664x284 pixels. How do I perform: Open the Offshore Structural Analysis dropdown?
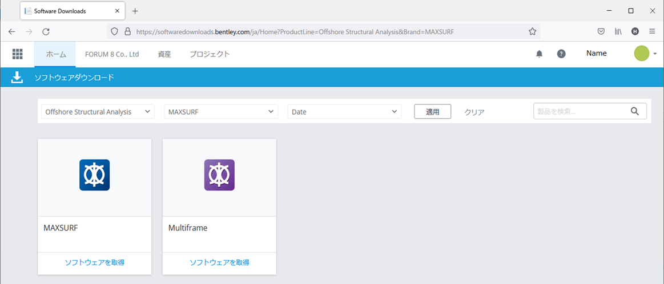pyautogui.click(x=98, y=112)
